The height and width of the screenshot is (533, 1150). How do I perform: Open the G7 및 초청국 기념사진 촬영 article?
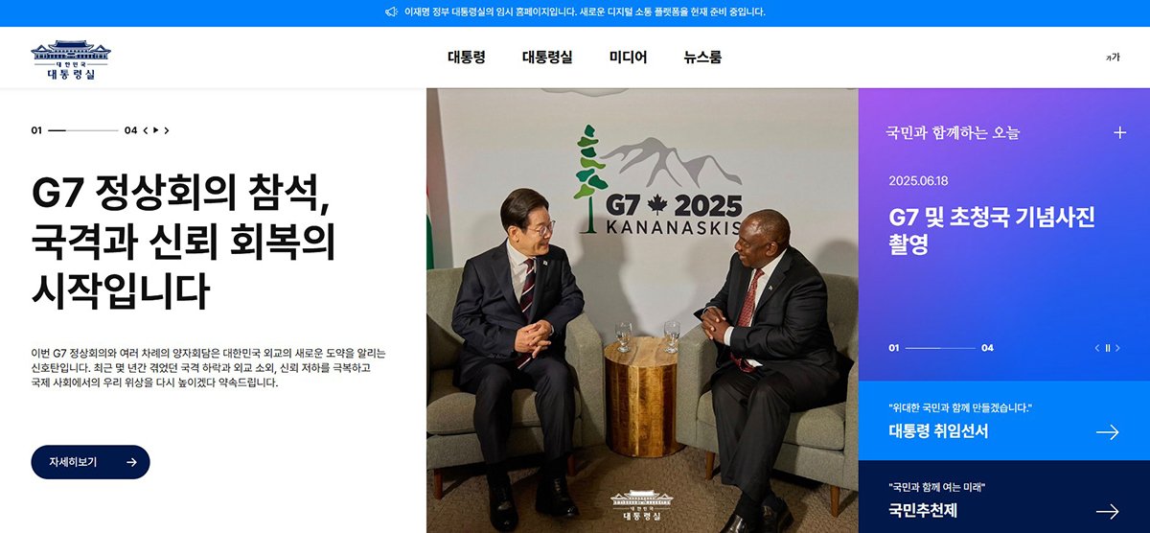coord(992,231)
